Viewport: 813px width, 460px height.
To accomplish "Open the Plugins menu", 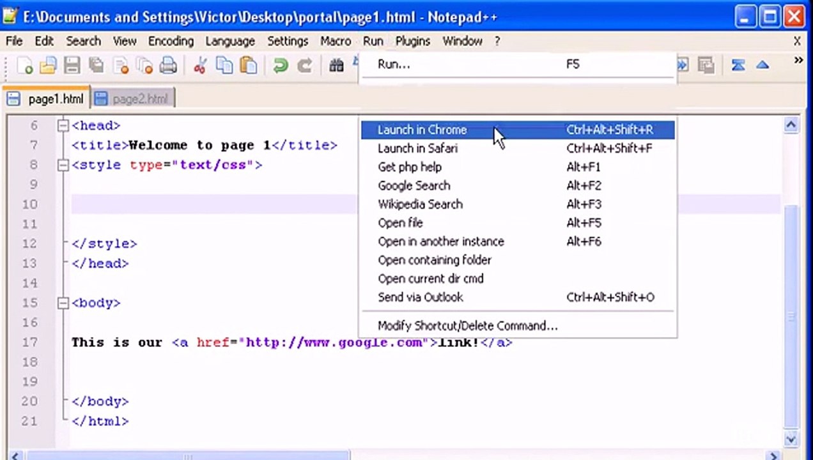I will [412, 41].
